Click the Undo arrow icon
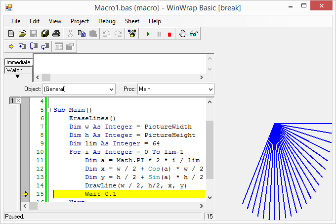Screen dimensions: 336x224 (107, 34)
